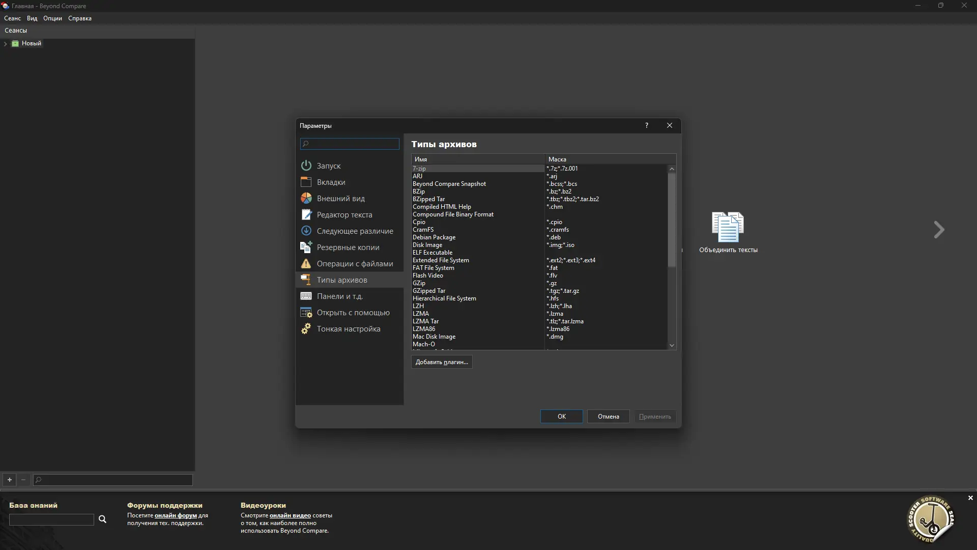Click the Следующее различие arrow icon
Screen dimensions: 977x550
pyautogui.click(x=306, y=231)
